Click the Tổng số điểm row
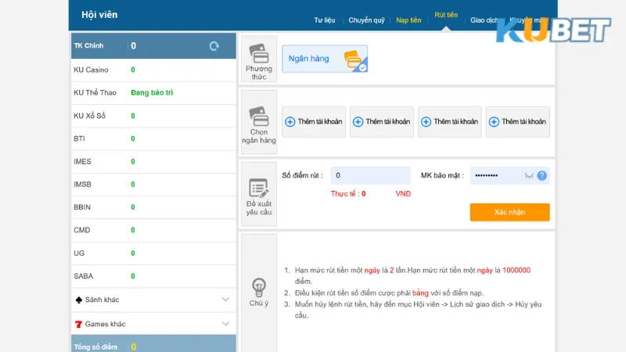626x352 pixels. coord(153,344)
